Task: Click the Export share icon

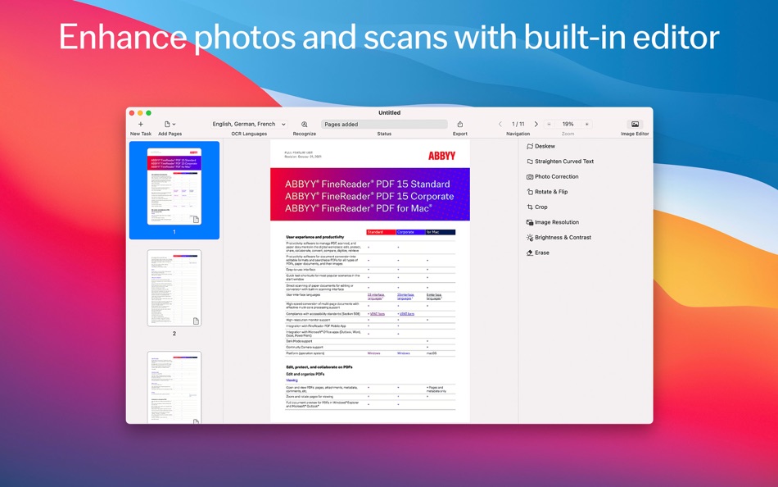Action: (x=460, y=125)
